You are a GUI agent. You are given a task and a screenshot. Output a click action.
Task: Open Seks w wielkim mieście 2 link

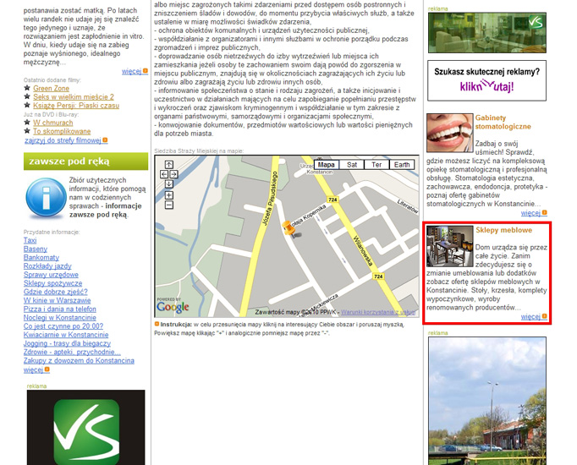click(74, 96)
